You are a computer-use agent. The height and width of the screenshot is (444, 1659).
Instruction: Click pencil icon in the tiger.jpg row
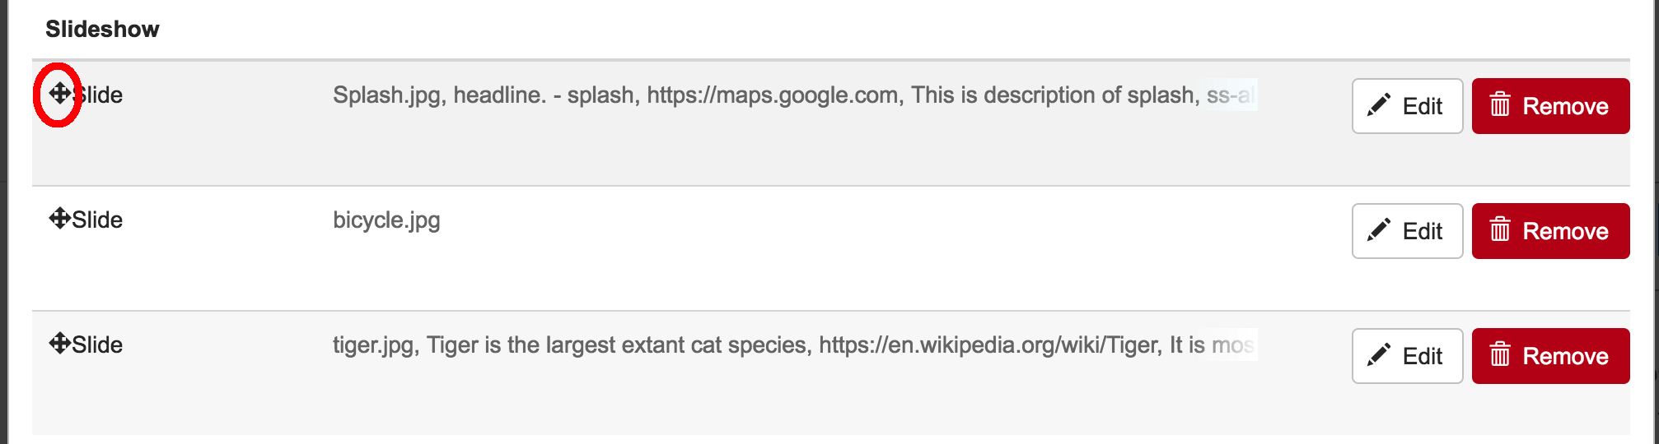click(x=1379, y=355)
